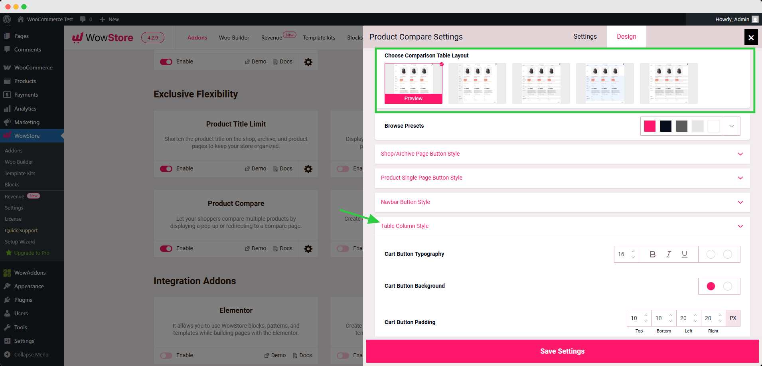
Task: Open the gear icon in topmost addon card
Action: [x=308, y=62]
